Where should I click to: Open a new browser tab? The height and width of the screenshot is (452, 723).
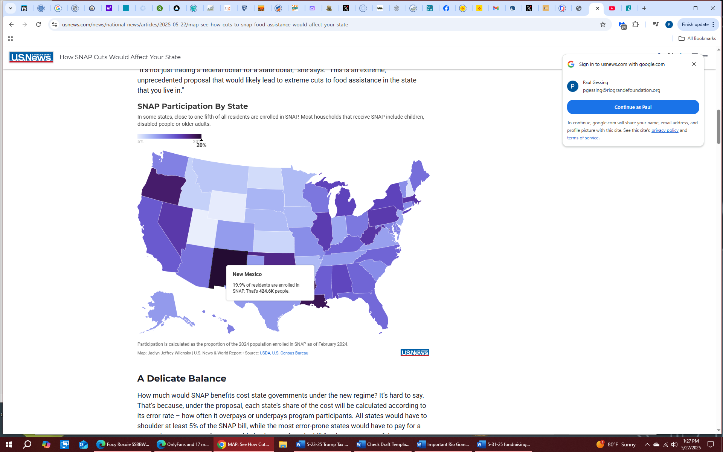click(x=644, y=8)
